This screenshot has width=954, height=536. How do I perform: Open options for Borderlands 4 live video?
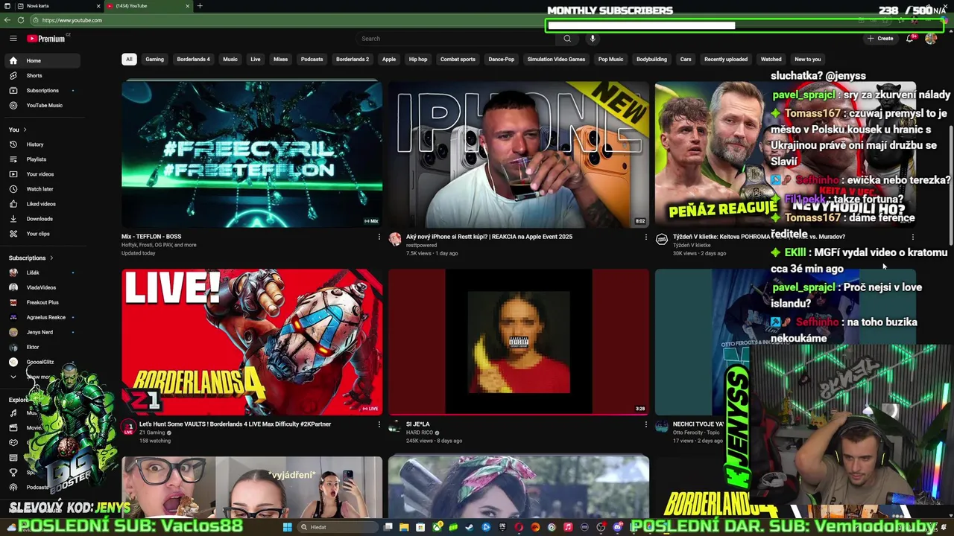(379, 424)
